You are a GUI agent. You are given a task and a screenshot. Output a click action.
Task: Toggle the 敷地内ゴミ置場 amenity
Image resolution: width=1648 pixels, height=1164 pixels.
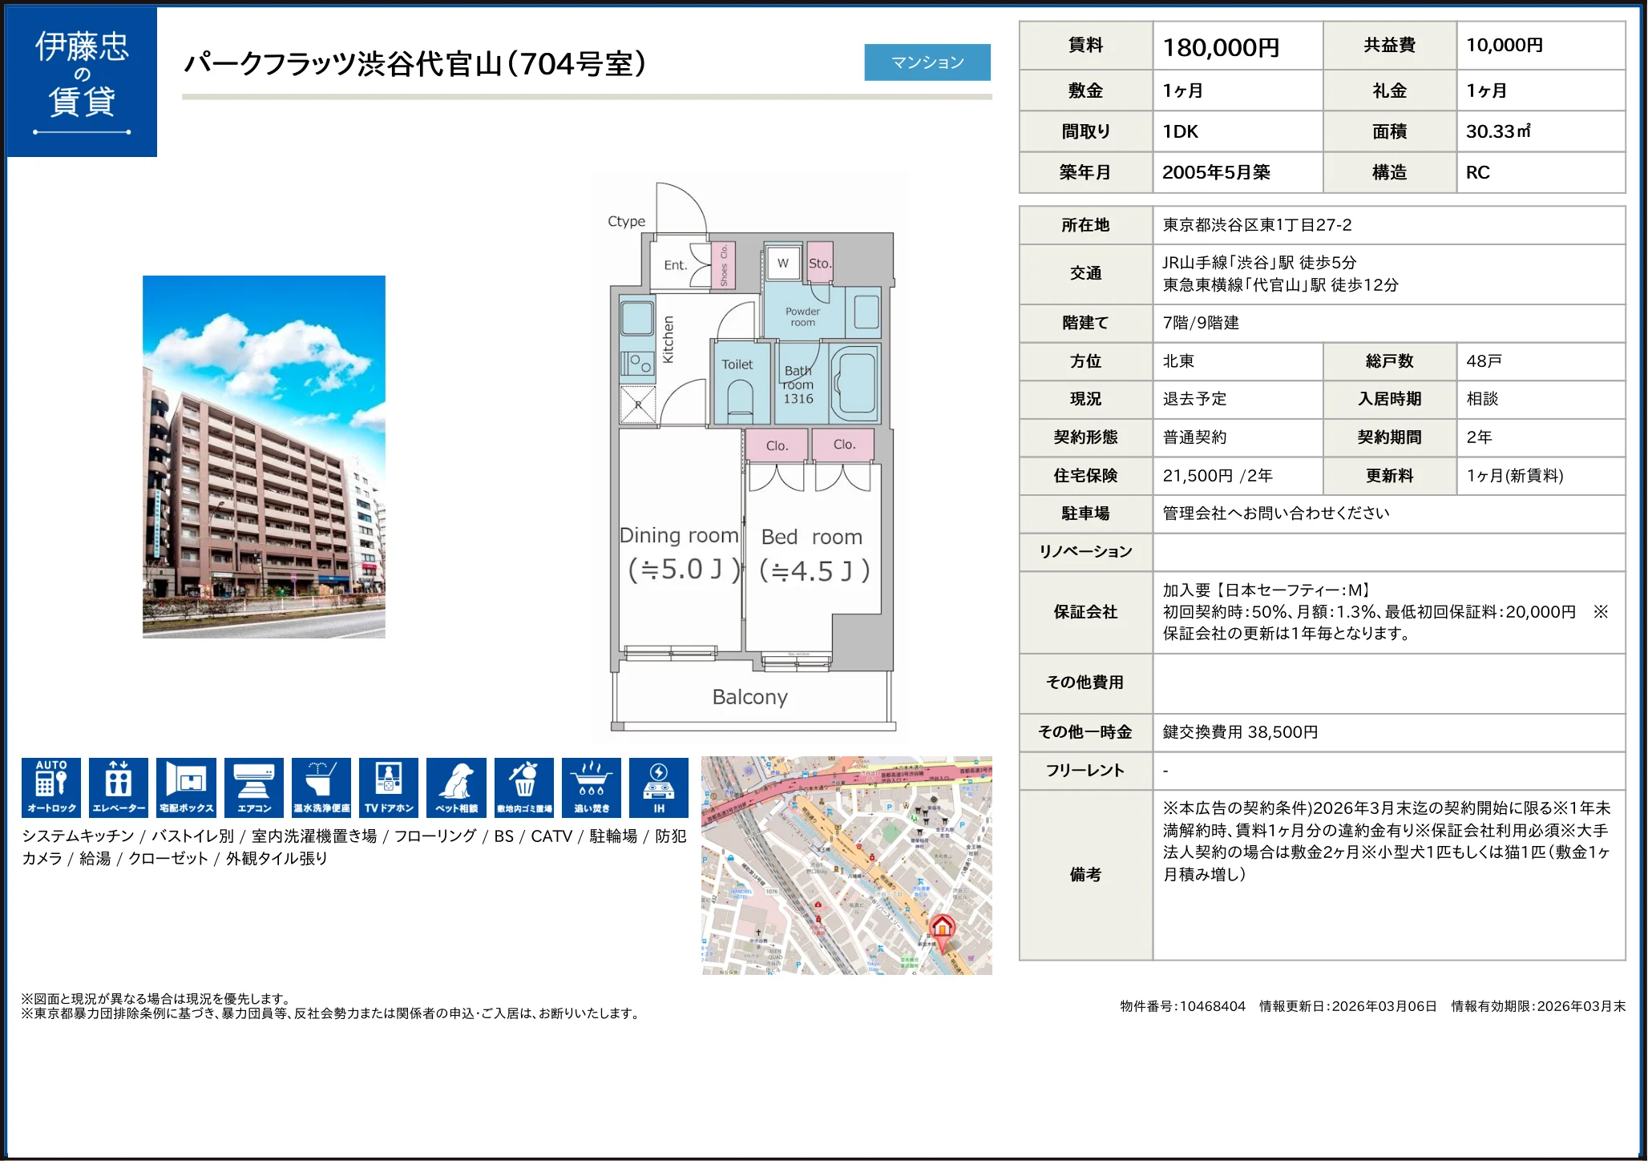523,787
